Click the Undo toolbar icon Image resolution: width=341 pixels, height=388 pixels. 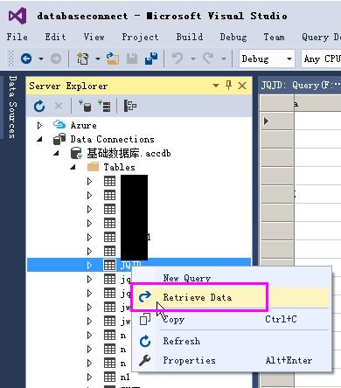pyautogui.click(x=177, y=59)
